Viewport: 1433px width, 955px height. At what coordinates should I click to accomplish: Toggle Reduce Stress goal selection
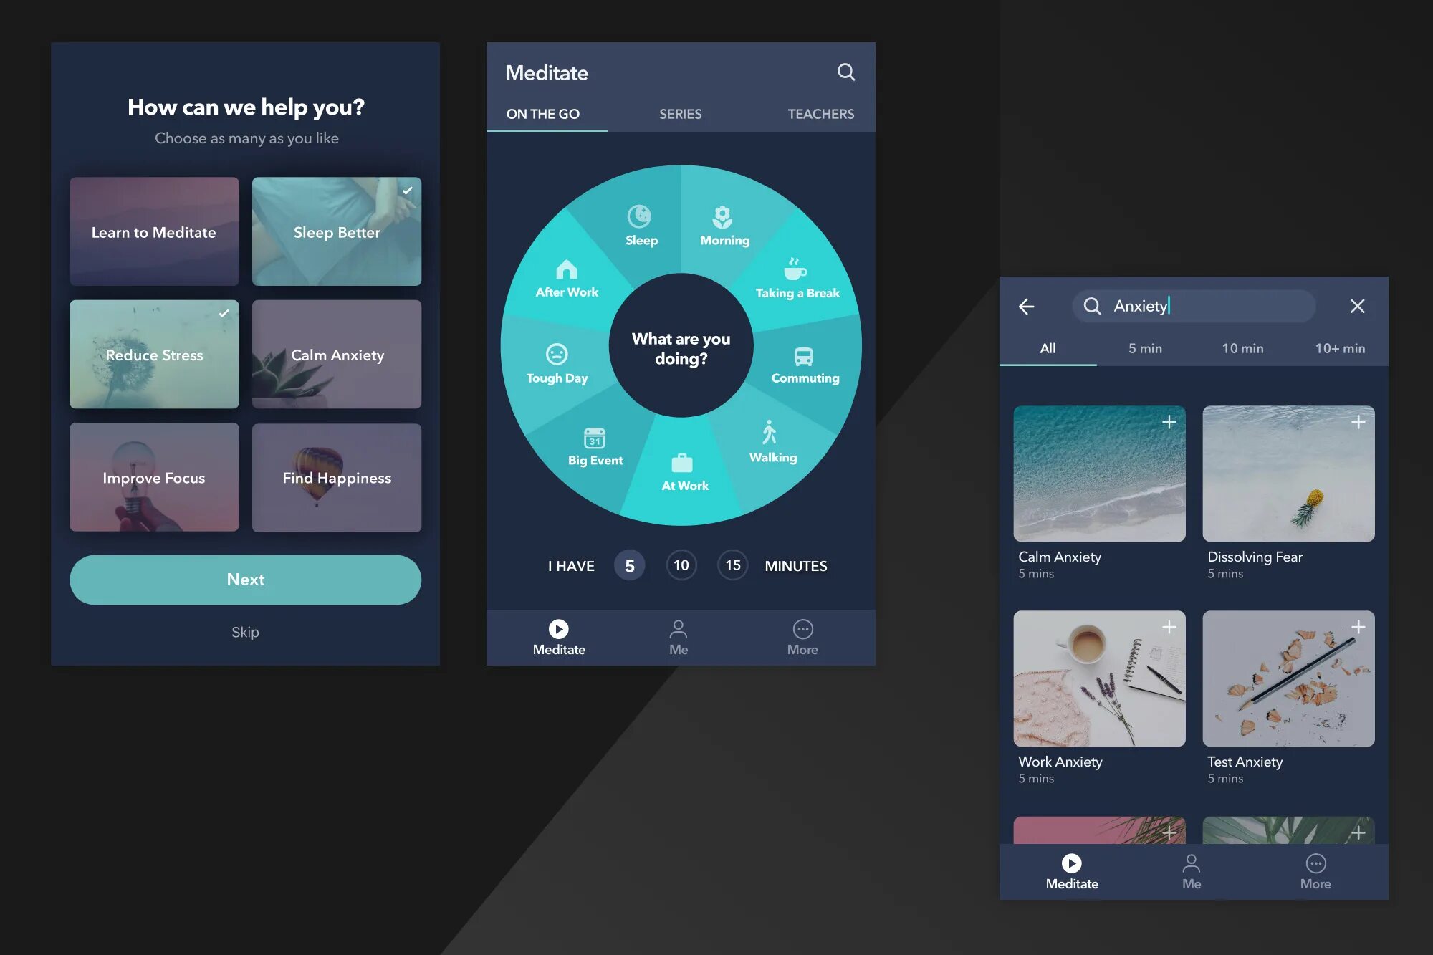click(x=155, y=354)
